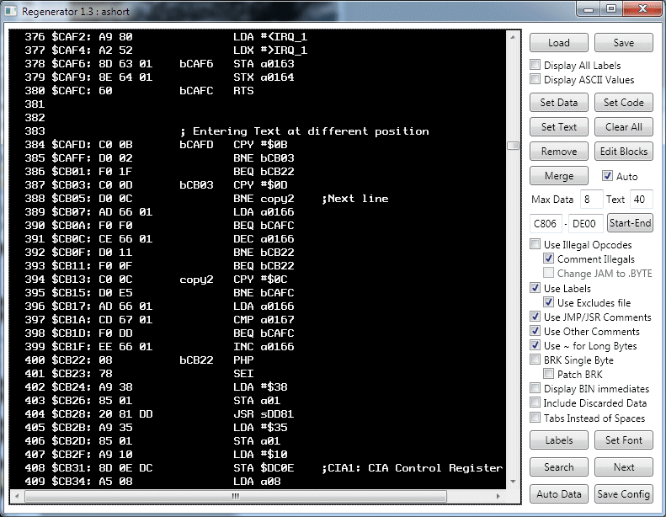This screenshot has height=517, width=666.
Task: Click the start address field C806
Action: pyautogui.click(x=546, y=223)
